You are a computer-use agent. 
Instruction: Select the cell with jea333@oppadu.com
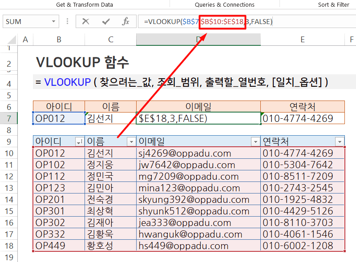coord(198,223)
